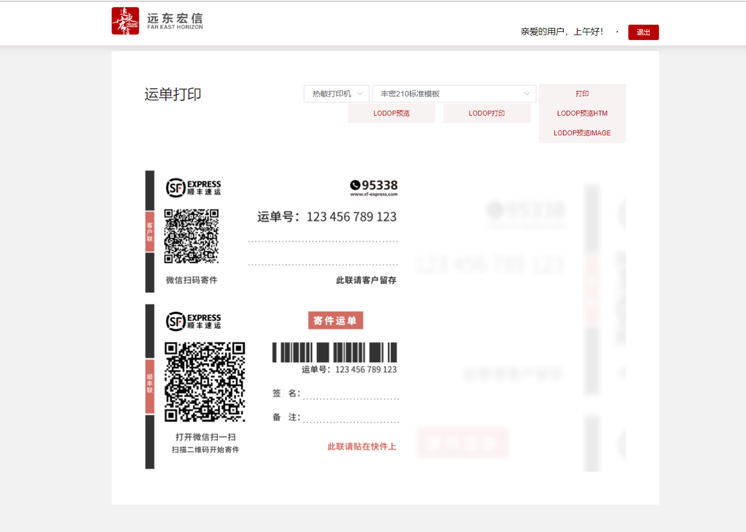Viewport: 746px width, 532px height.
Task: Open the 热敏打印机 printer dropdown
Action: pos(337,94)
